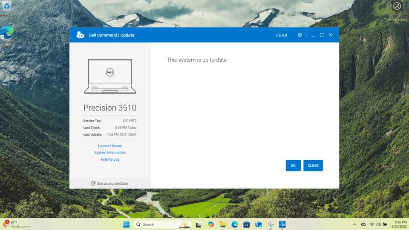
Task: Open Outlook from the taskbar
Action: coord(259,224)
